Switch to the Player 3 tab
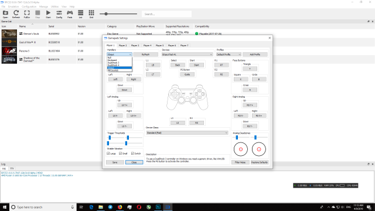The image size is (375, 211). tap(135, 46)
